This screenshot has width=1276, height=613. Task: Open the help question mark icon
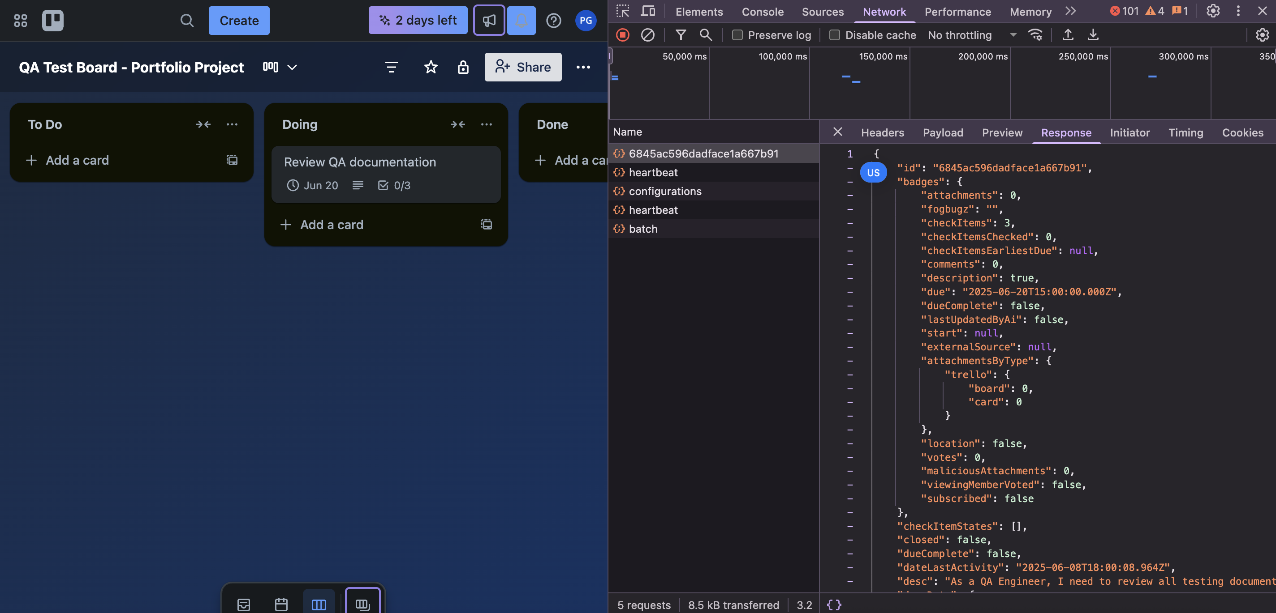(553, 20)
